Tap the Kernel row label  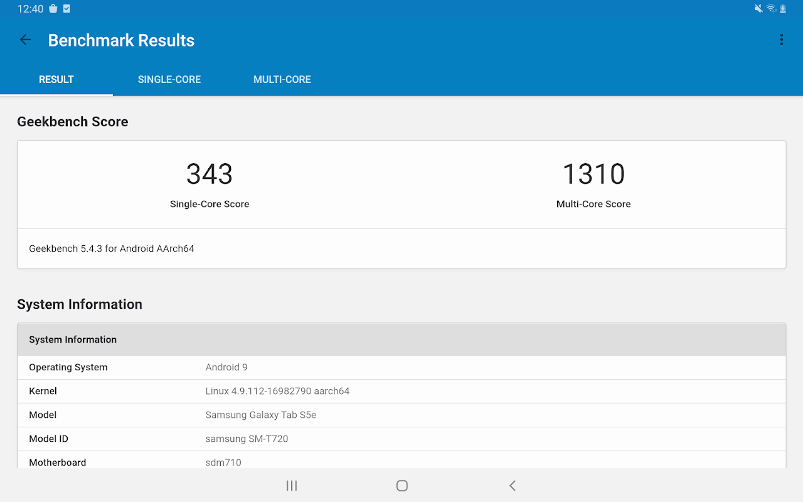coord(43,391)
